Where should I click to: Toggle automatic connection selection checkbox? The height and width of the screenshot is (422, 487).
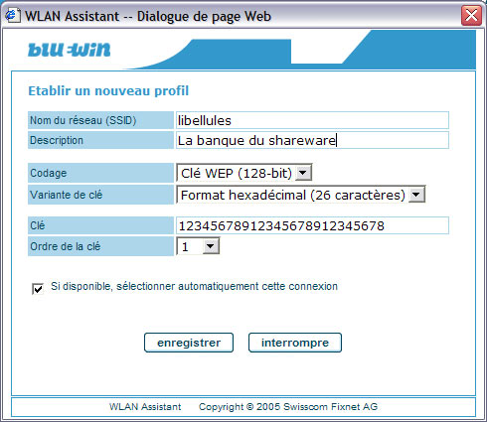(x=38, y=289)
